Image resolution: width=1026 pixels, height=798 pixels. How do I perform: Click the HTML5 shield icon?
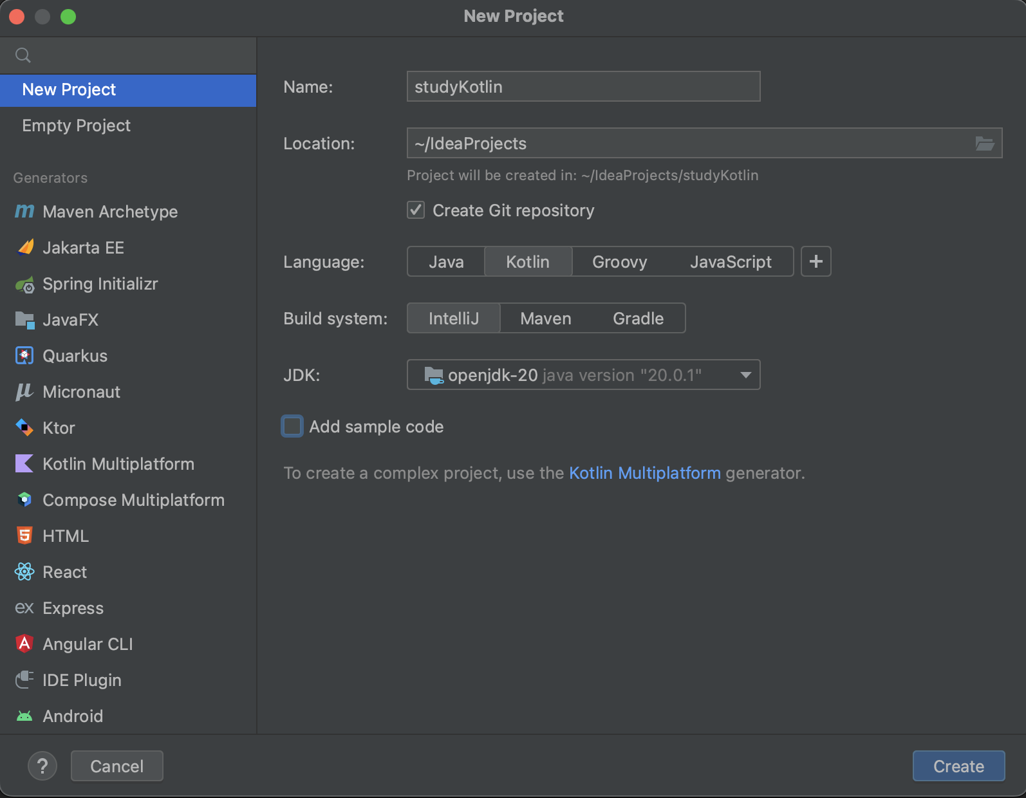click(24, 535)
